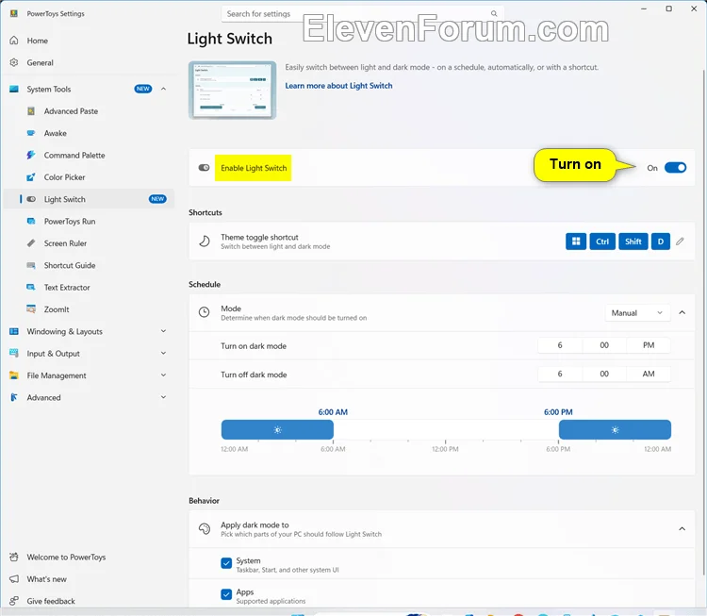Click the Enable Light Switch label

[x=254, y=168]
